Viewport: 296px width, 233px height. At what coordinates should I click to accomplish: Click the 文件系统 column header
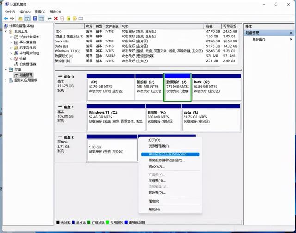[112, 26]
